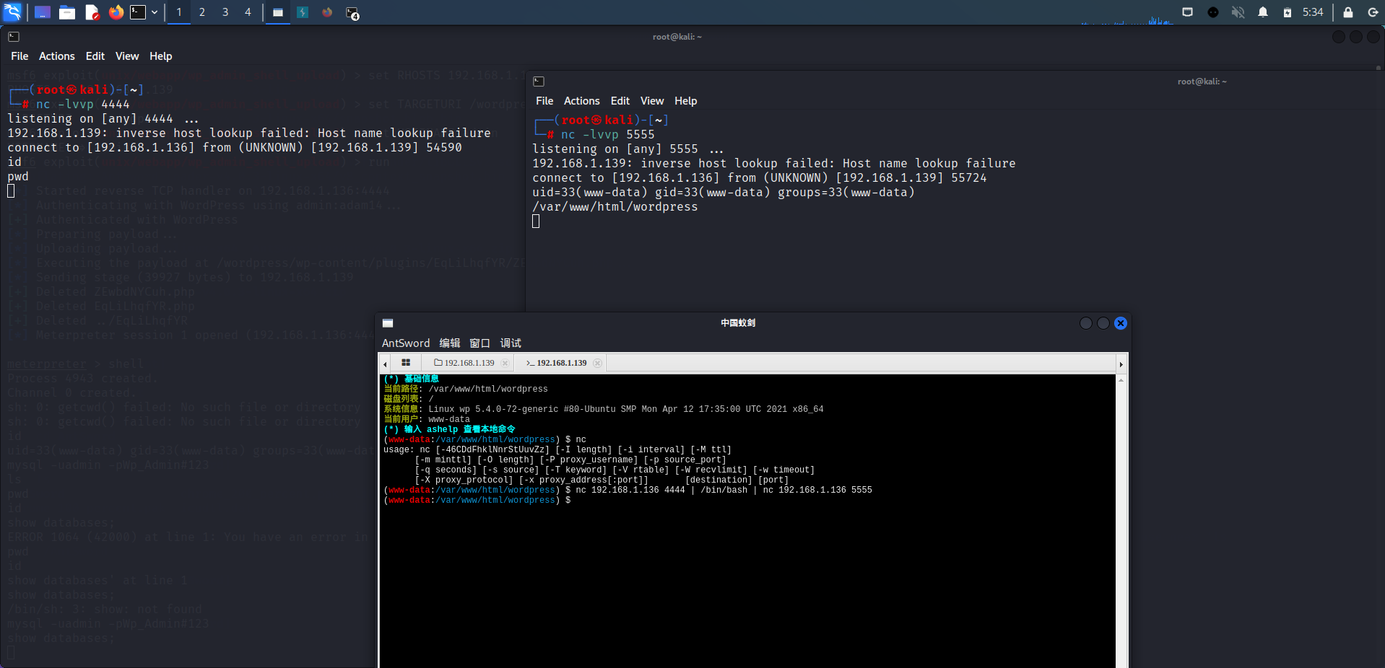This screenshot has width=1385, height=668.
Task: Click the nc 5555 terminal's window menu icon
Action: pos(539,82)
